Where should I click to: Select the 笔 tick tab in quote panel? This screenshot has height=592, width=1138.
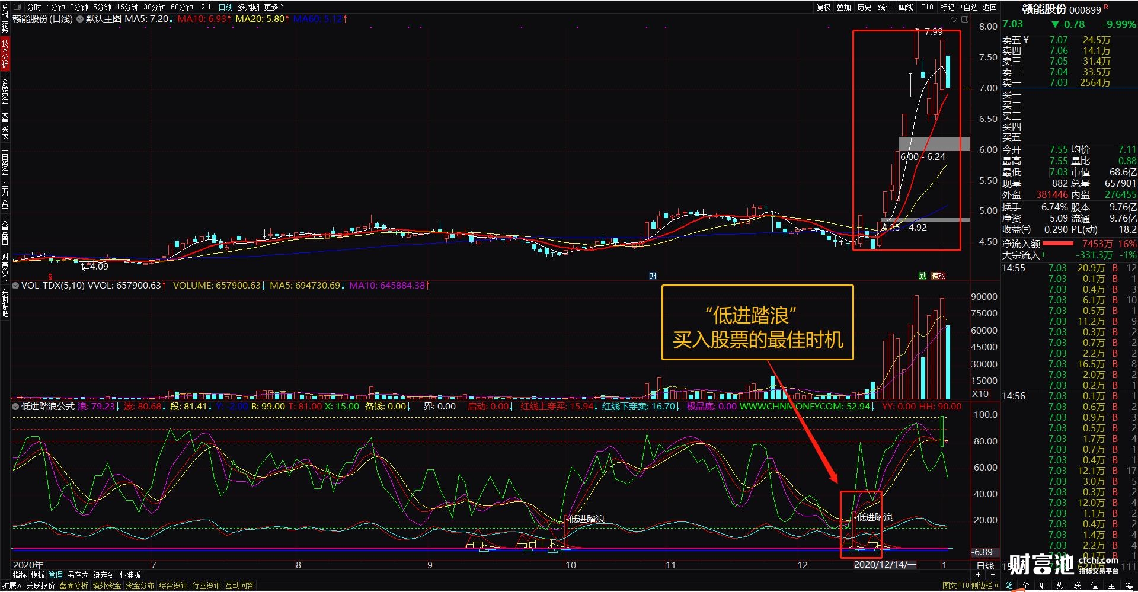click(x=1009, y=585)
